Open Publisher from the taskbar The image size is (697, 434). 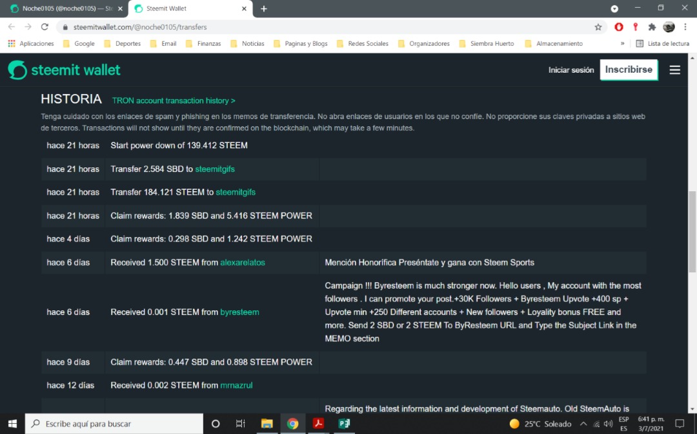343,424
